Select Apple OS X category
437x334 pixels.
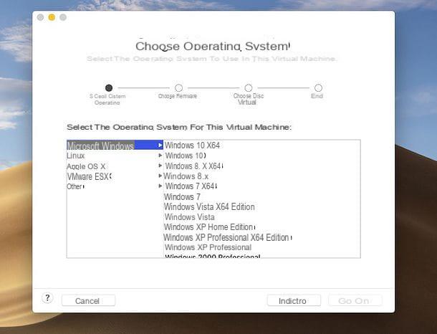[x=115, y=166]
